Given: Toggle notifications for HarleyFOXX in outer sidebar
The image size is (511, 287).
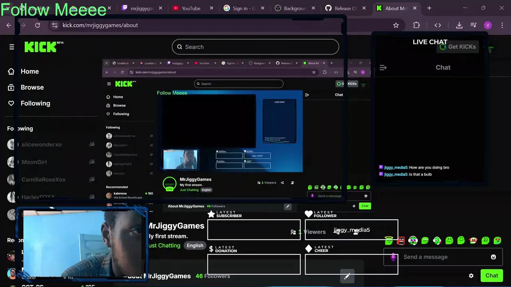Looking at the screenshot, I should coord(91,197).
